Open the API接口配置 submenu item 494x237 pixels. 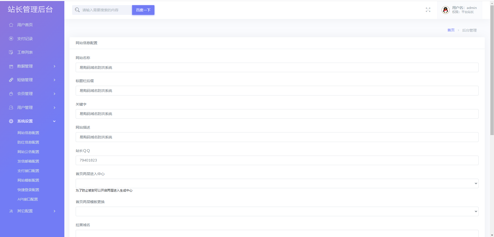coord(28,199)
